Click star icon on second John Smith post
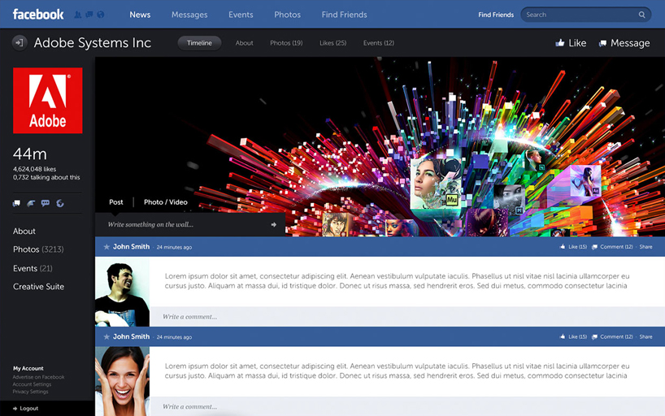This screenshot has width=665, height=416. pyautogui.click(x=106, y=336)
